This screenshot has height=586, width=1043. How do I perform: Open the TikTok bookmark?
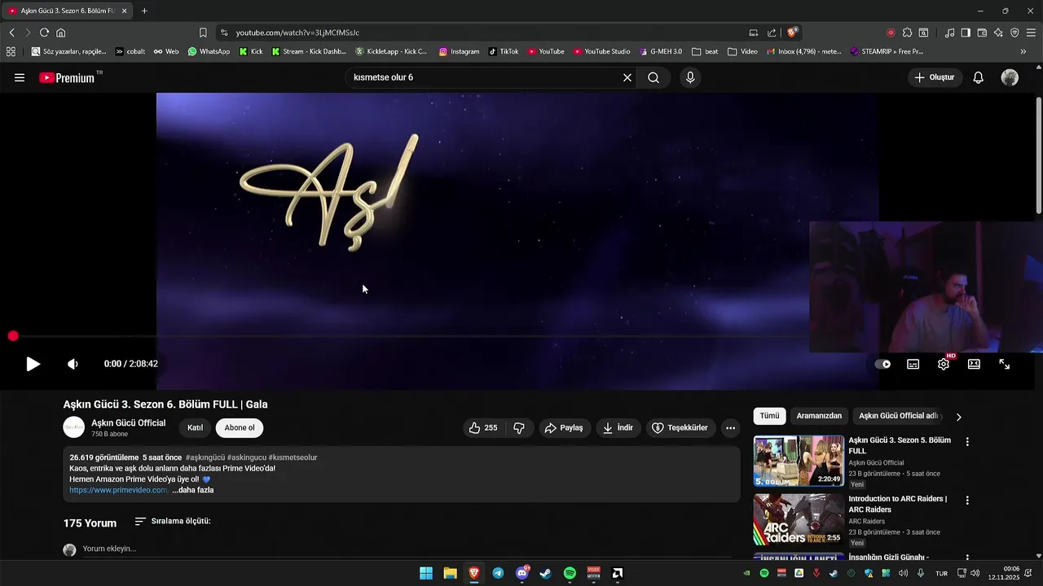tap(504, 51)
